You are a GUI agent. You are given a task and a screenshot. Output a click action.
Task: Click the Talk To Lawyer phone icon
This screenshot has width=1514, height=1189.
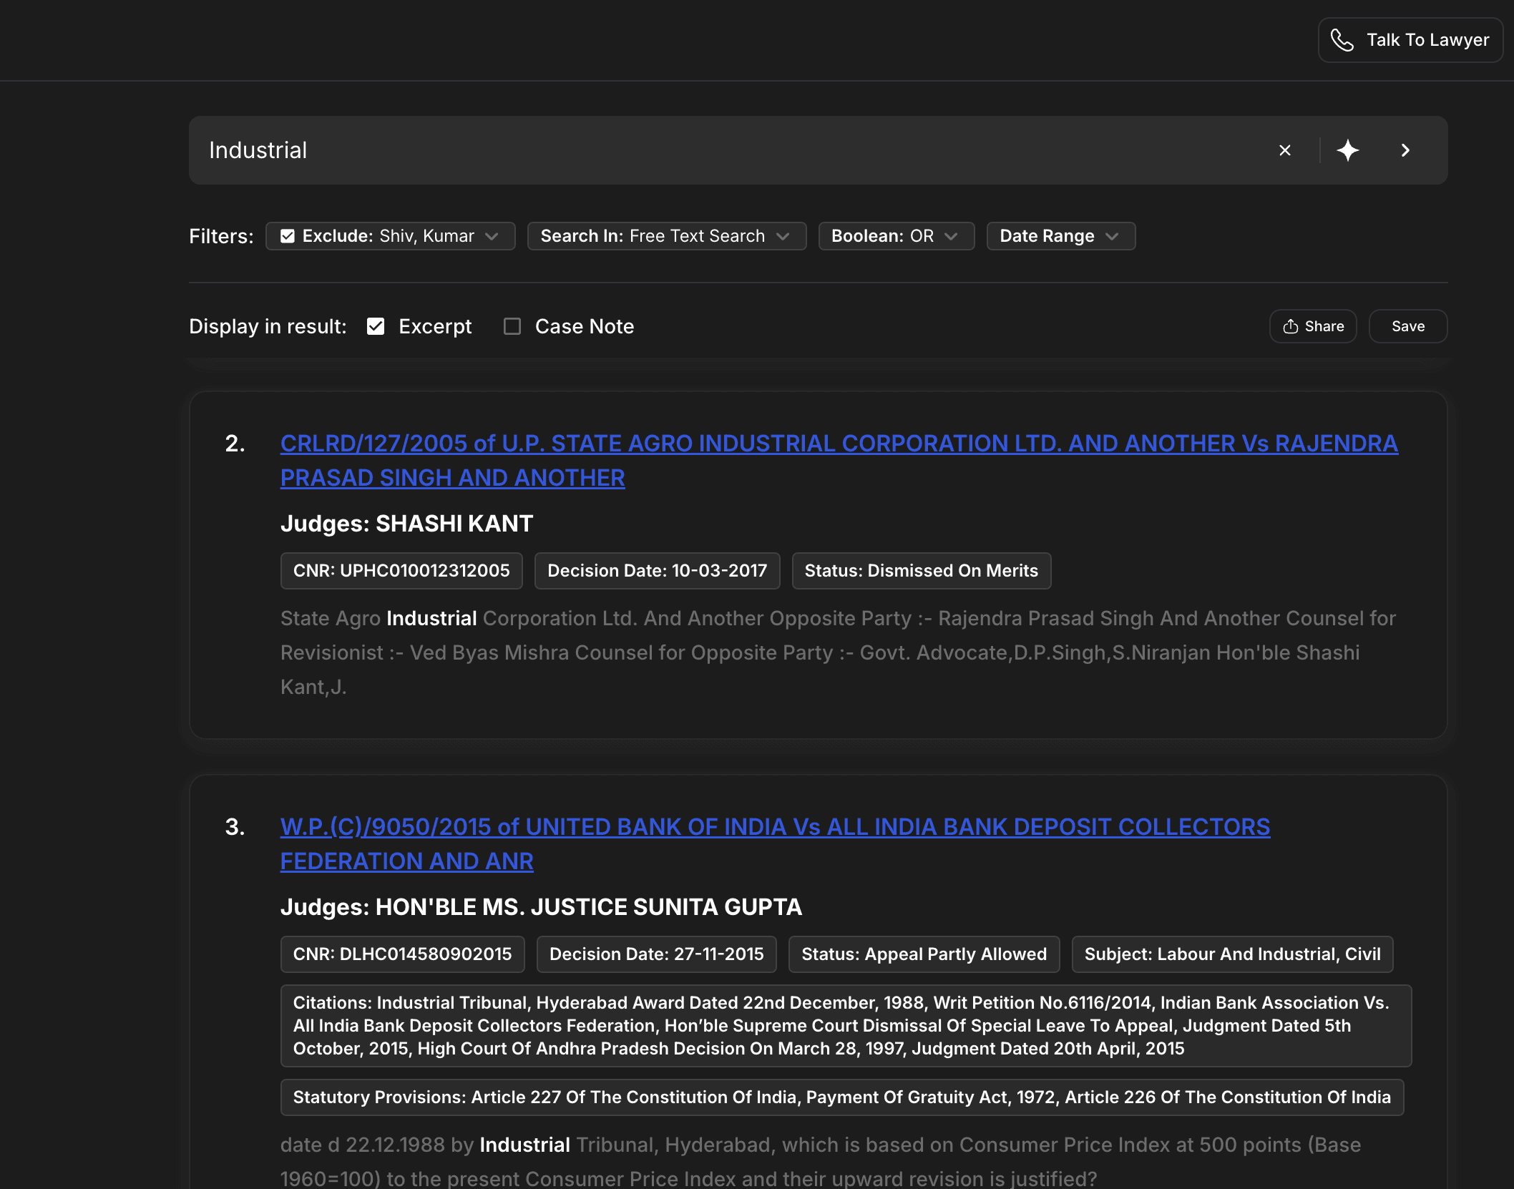click(x=1342, y=40)
